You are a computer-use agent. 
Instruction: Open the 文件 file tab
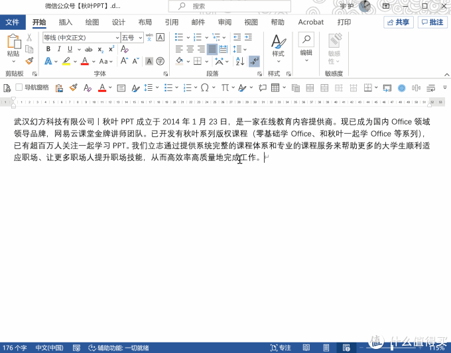click(x=13, y=22)
